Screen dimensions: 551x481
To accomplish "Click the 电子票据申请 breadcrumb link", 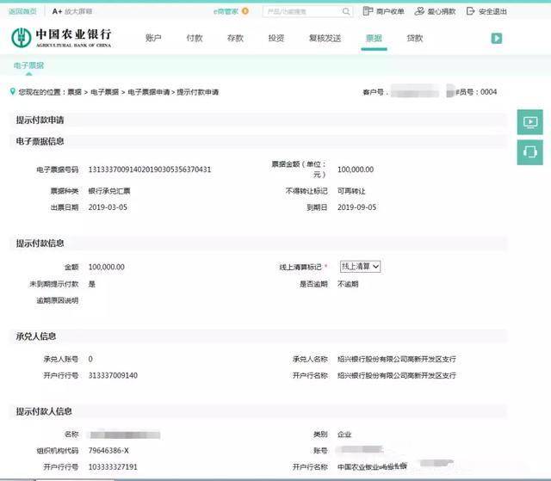I will (148, 92).
